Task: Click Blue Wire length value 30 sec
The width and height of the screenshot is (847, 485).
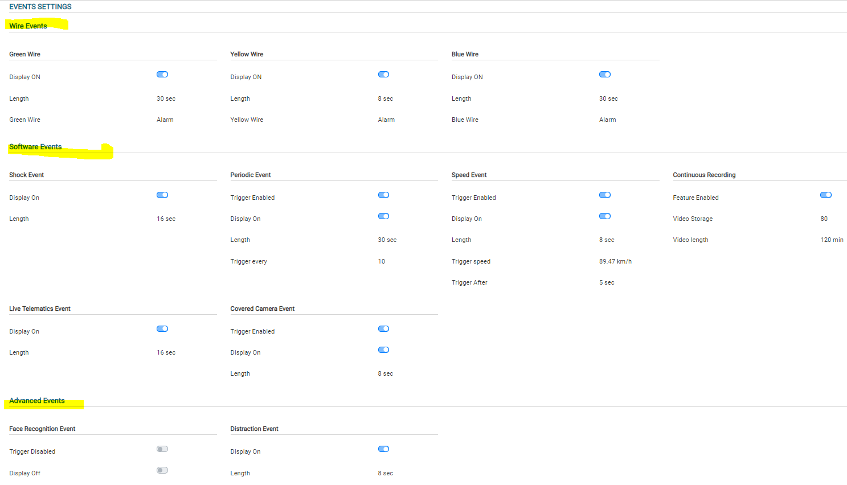Action: pyautogui.click(x=608, y=98)
